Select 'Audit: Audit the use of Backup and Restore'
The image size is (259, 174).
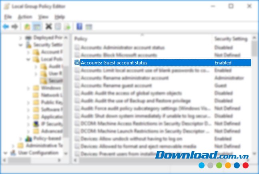point(136,100)
